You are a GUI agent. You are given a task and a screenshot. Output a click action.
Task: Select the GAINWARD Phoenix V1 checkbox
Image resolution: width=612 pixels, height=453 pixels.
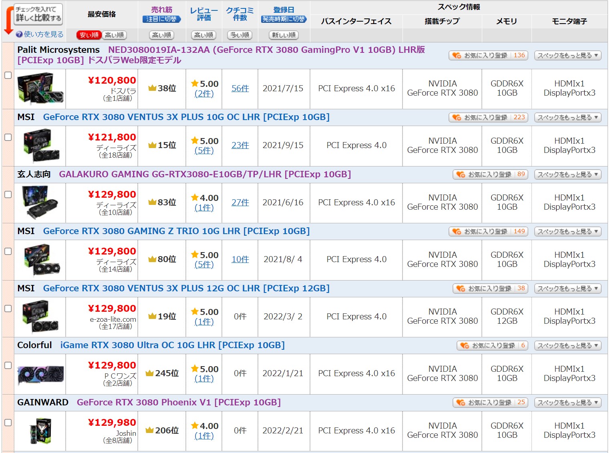pos(8,423)
